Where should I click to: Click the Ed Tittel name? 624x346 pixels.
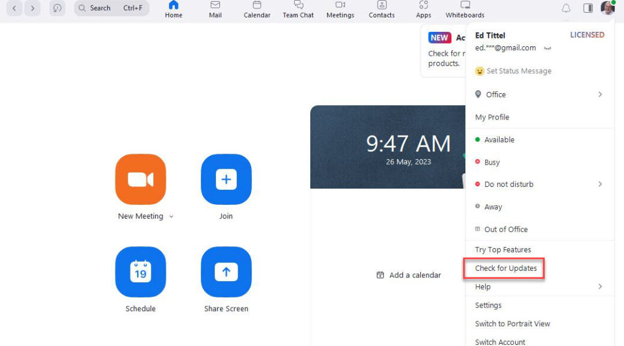click(x=490, y=35)
